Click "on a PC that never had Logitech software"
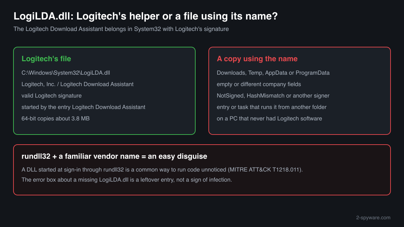Viewport: 404px width, 227px height. click(269, 118)
